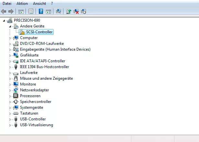Select the USB-Virtualisierung label
199x142 pixels.
tap(37, 125)
